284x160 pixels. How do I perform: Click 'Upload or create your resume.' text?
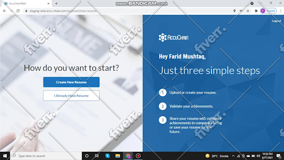193,92
